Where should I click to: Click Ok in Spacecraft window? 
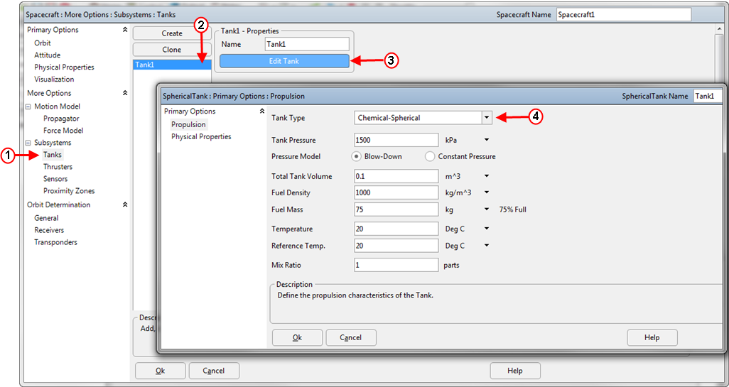(161, 371)
